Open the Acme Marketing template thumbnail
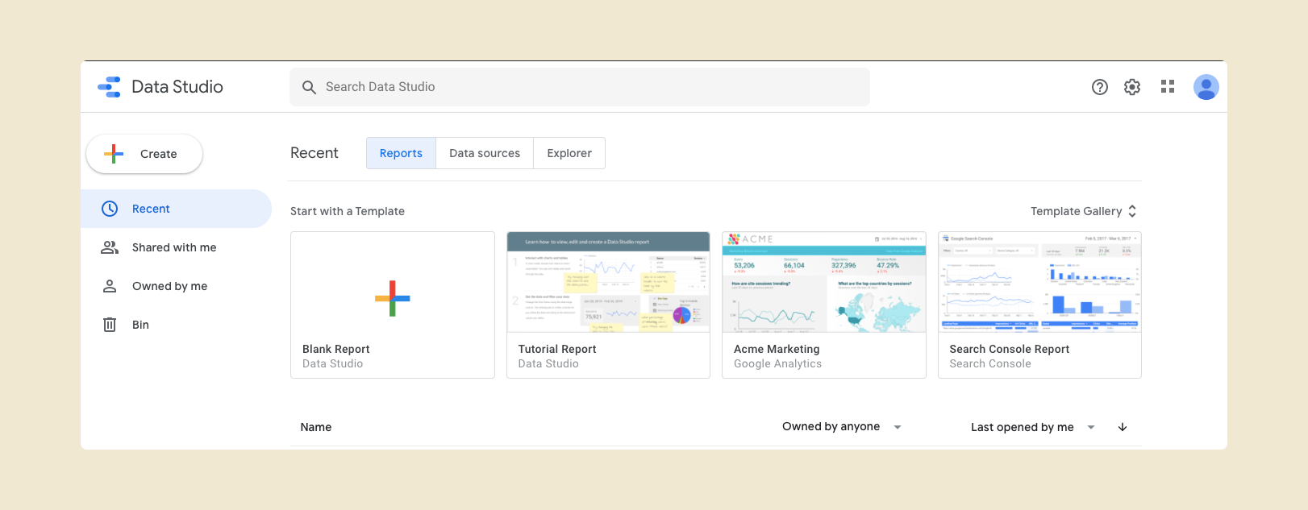The width and height of the screenshot is (1308, 510). coord(824,282)
